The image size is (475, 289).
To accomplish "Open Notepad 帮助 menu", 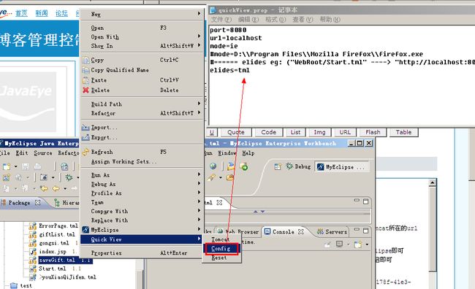I will pyautogui.click(x=330, y=20).
